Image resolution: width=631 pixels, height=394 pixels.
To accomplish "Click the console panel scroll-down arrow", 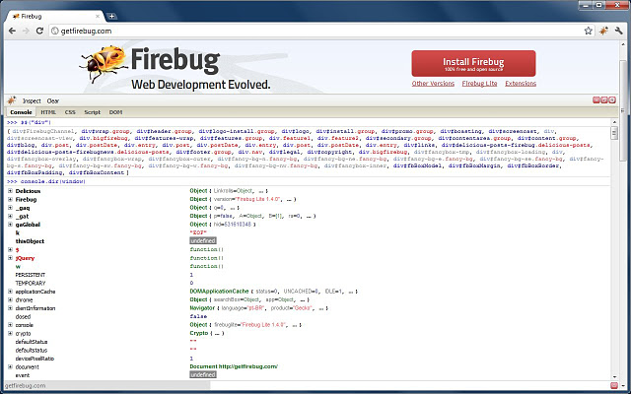I will coord(614,377).
